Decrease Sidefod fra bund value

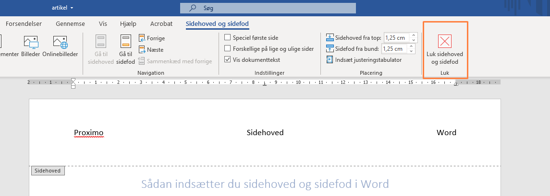coord(412,51)
